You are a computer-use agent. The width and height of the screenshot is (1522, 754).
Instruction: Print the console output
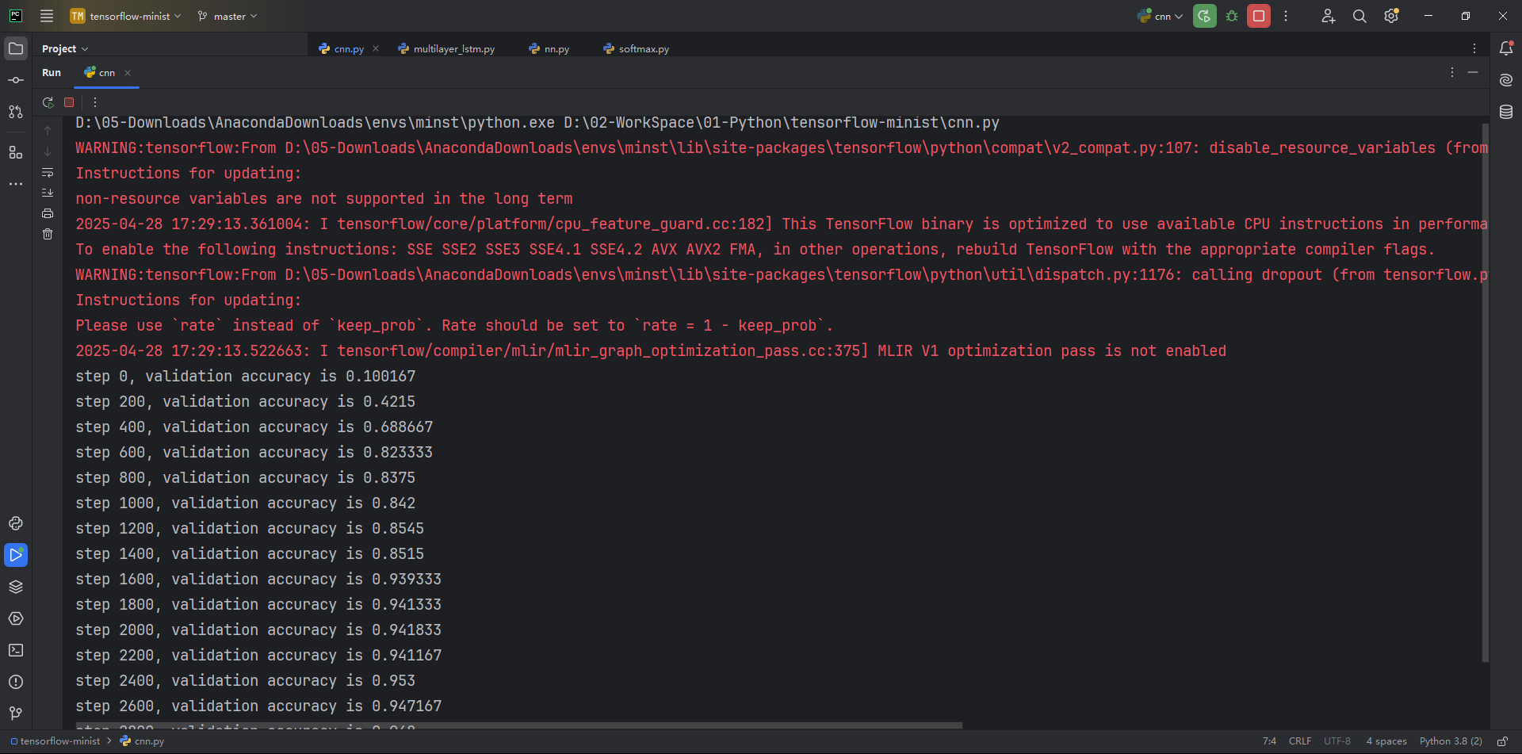coord(48,213)
